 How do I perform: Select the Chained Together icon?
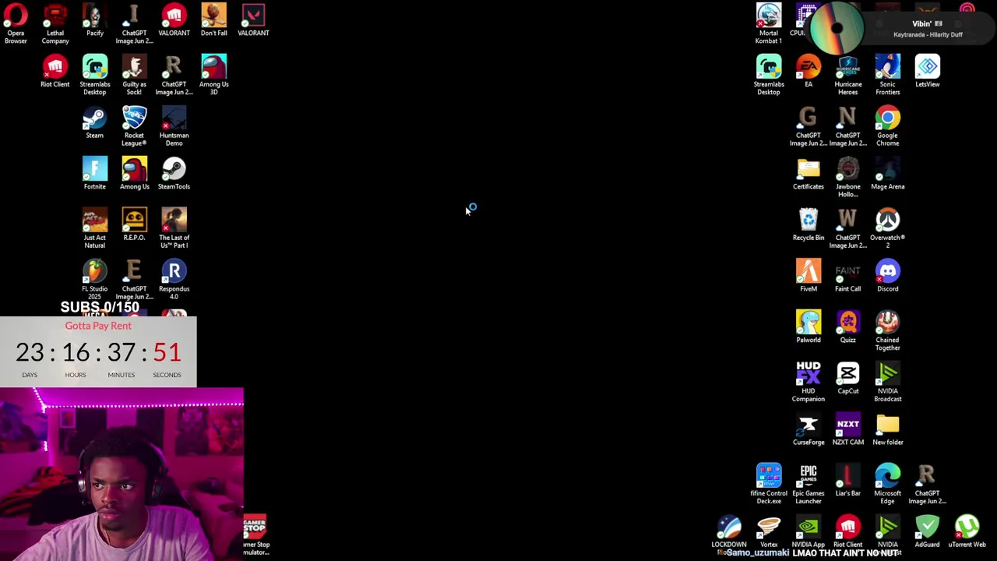tap(888, 330)
